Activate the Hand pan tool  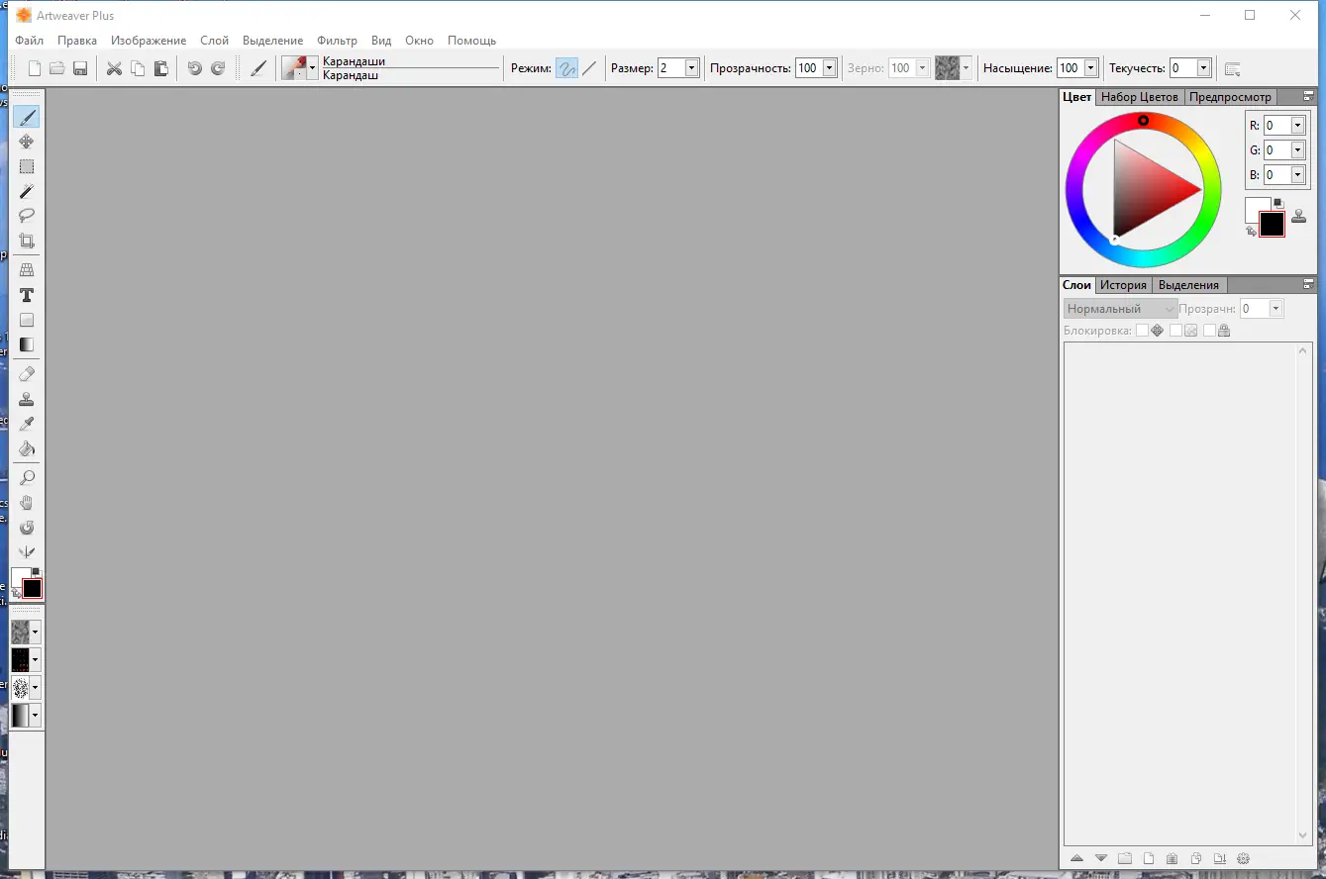click(27, 503)
